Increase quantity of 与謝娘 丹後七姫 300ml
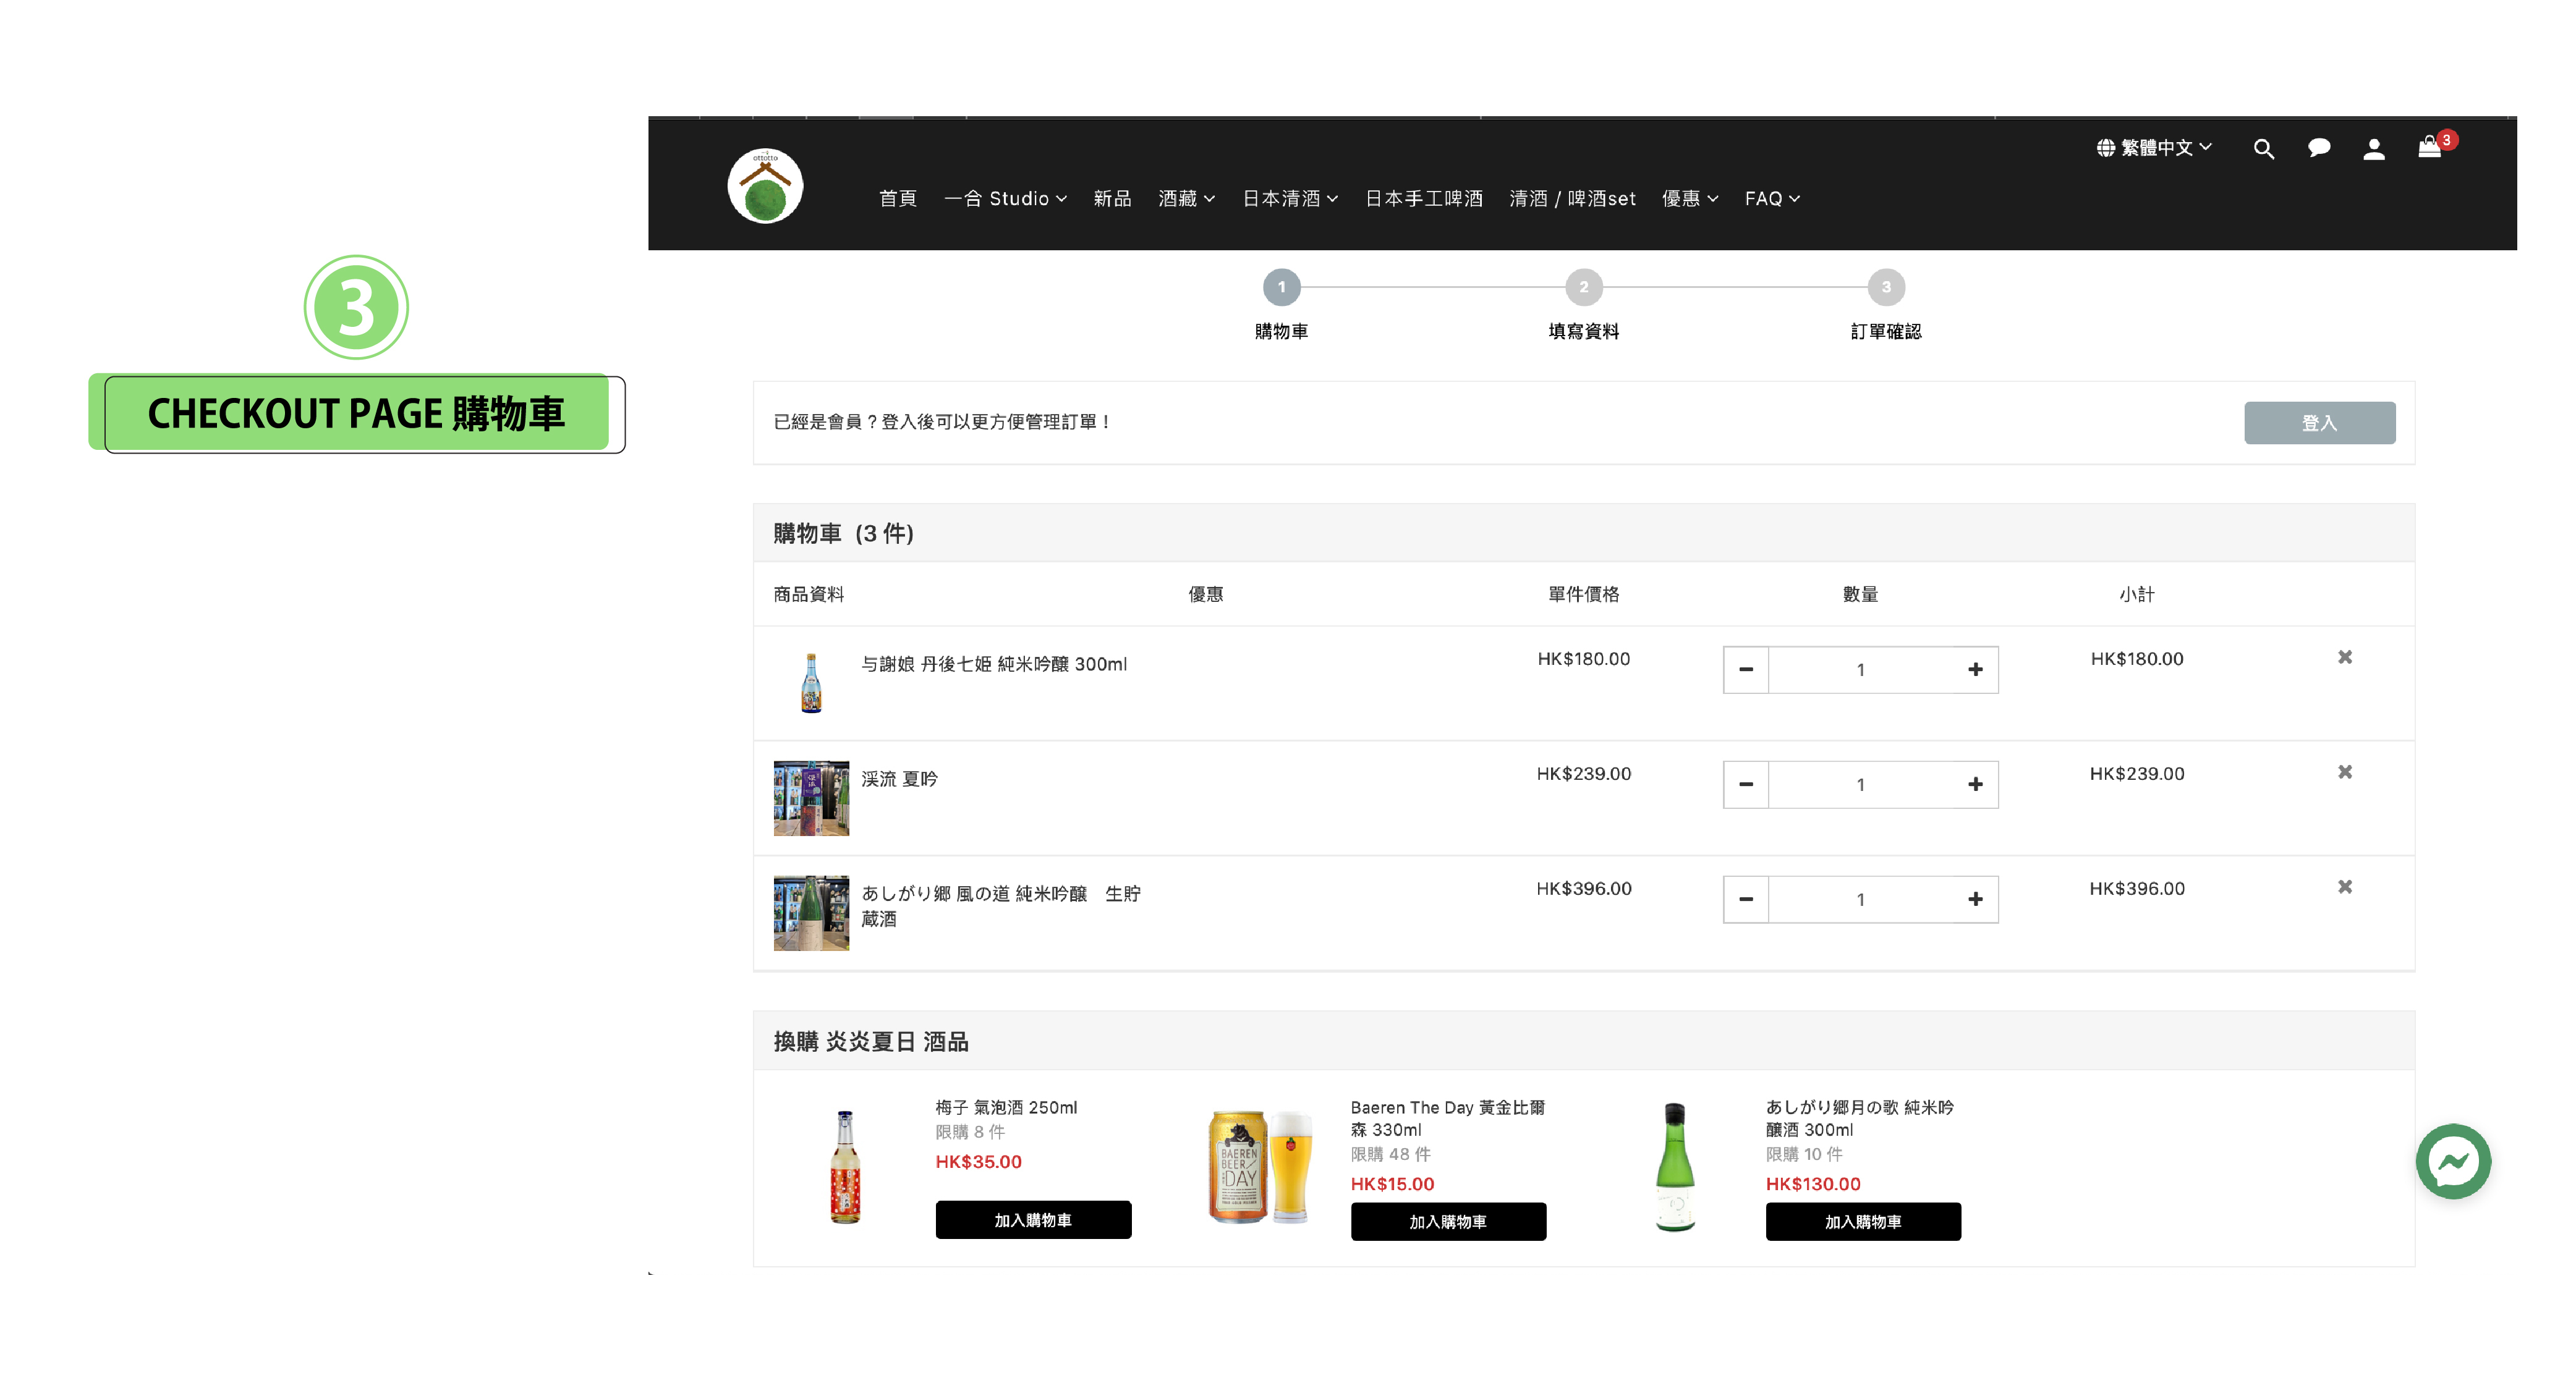This screenshot has width=2576, height=1391. click(1974, 669)
